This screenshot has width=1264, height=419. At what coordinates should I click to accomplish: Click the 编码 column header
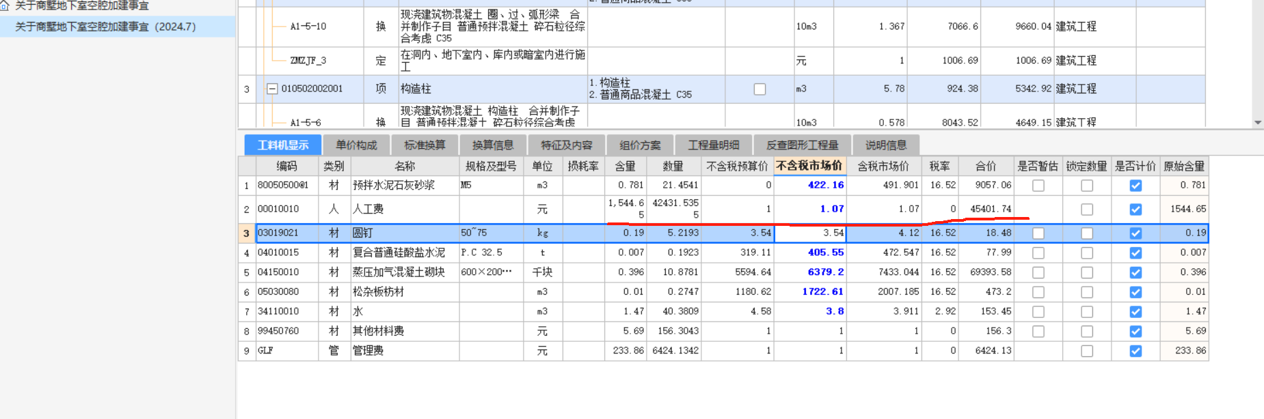pyautogui.click(x=287, y=166)
